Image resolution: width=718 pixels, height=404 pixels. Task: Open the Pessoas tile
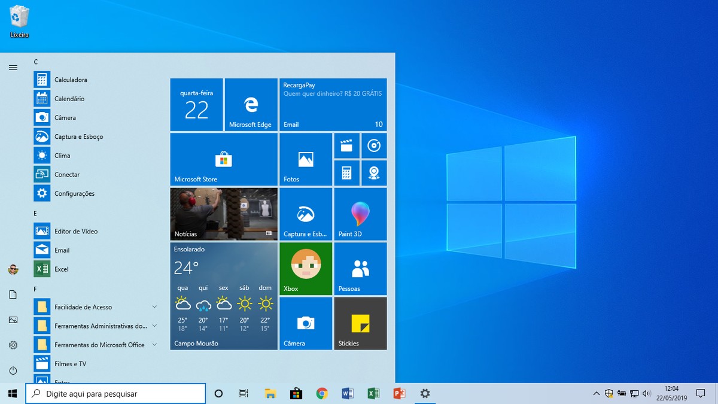coord(360,269)
